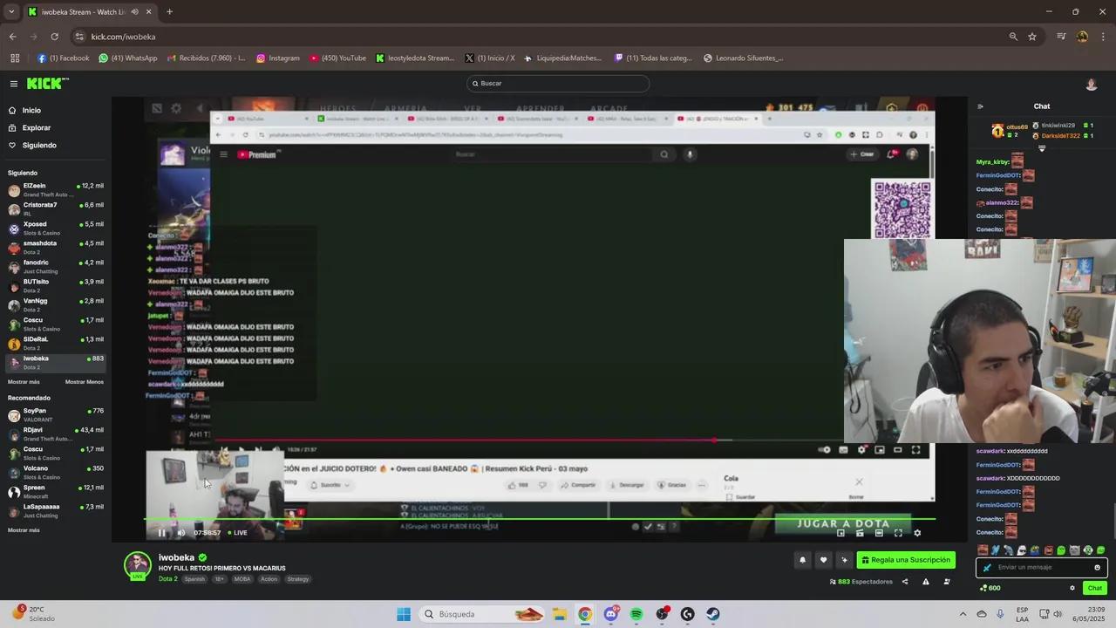This screenshot has width=1116, height=628.
Task: Bookmark this page with star icon
Action: coord(1032,37)
